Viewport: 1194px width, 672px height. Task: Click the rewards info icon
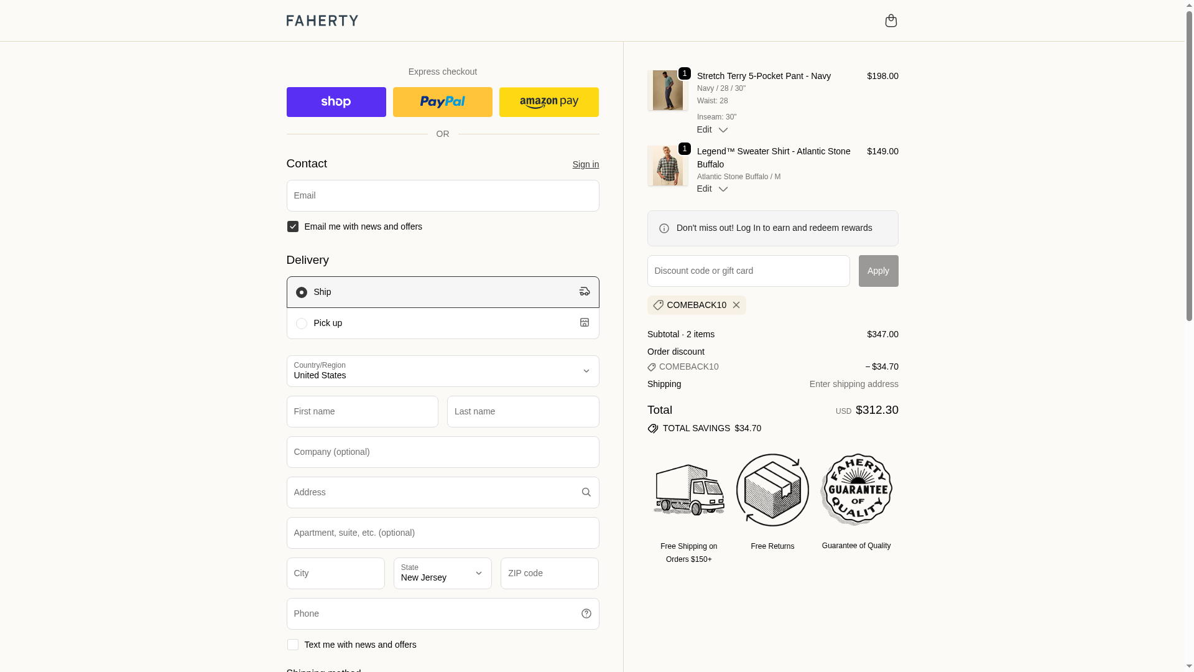click(664, 228)
